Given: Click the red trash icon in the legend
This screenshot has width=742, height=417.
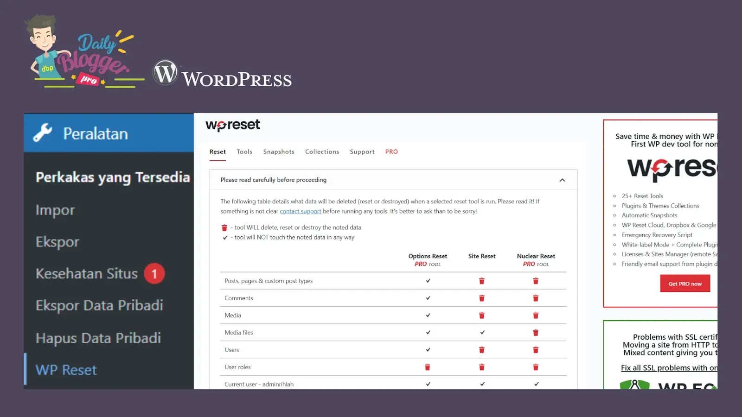Looking at the screenshot, I should 224,227.
